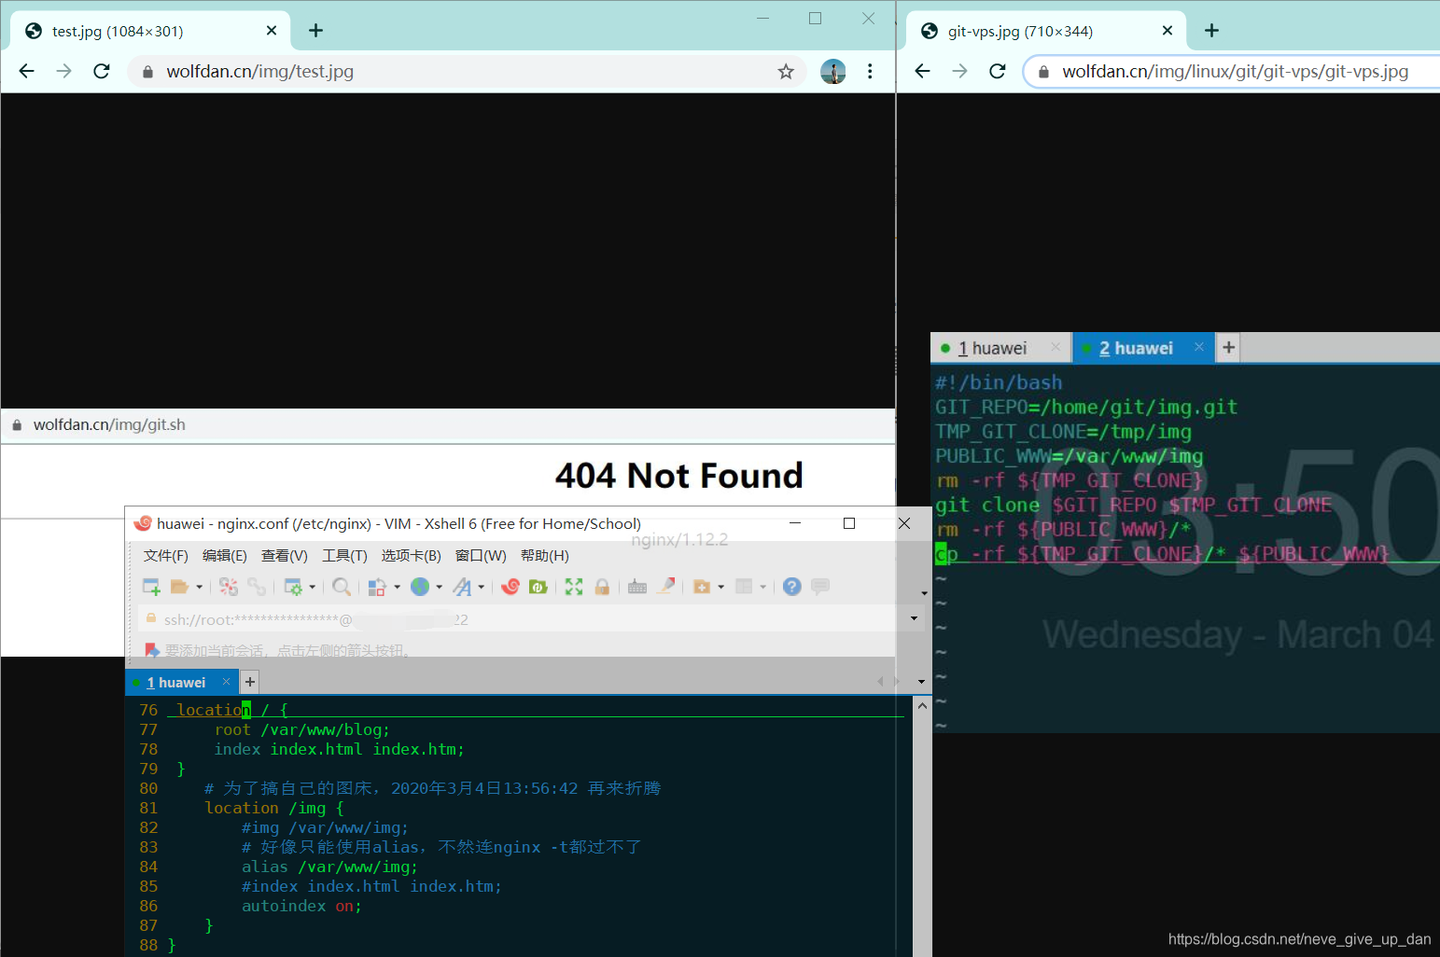Image resolution: width=1440 pixels, height=957 pixels.
Task: Click the Xshell new folder star icon
Action: [x=702, y=587]
